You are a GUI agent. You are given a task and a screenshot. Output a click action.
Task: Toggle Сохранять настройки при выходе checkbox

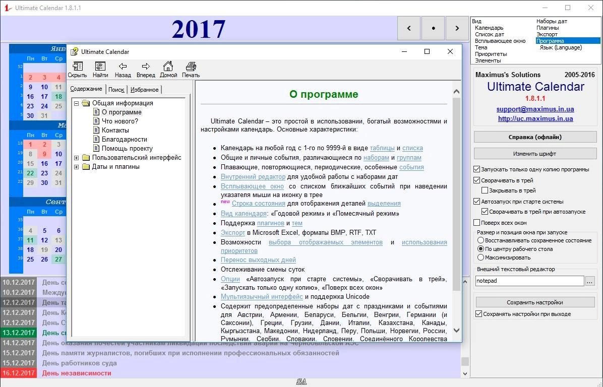[x=479, y=314]
